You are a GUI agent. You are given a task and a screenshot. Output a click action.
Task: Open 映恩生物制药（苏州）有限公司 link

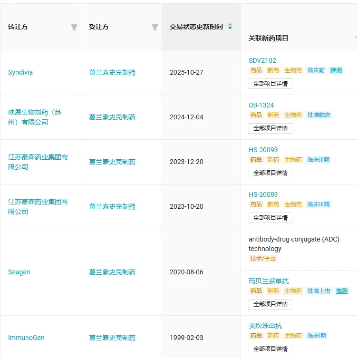[35, 117]
